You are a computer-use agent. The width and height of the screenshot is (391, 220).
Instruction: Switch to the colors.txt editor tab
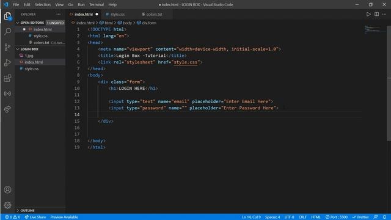154,14
